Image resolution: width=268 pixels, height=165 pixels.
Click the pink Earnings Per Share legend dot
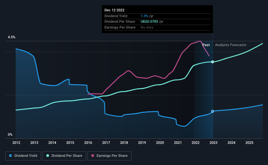coord(93,156)
